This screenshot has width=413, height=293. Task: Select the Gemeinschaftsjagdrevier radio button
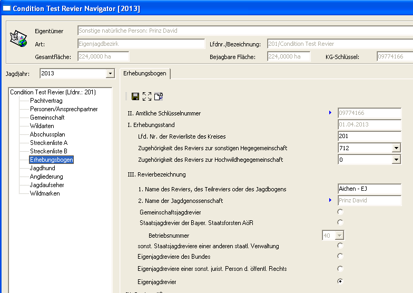point(340,211)
